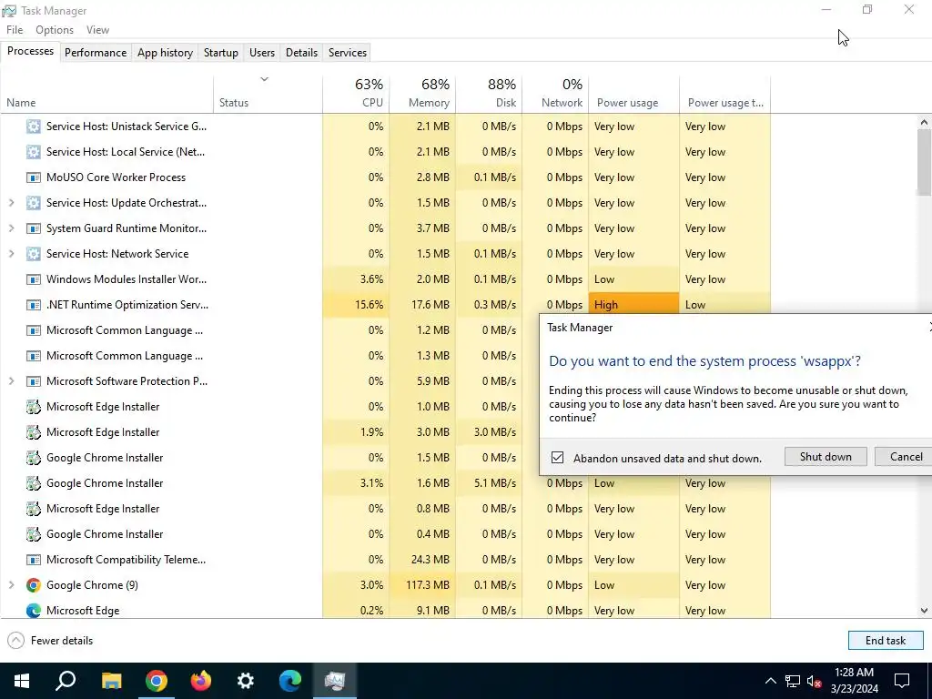Select 15.6% CPU cell of .NET Runtime
The image size is (932, 699).
coord(356,305)
